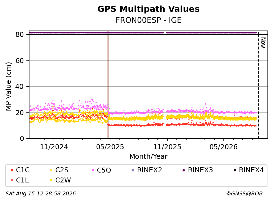The image size is (273, 202).
Task: Click the RINEX2 legend dot
Action: 133,170
